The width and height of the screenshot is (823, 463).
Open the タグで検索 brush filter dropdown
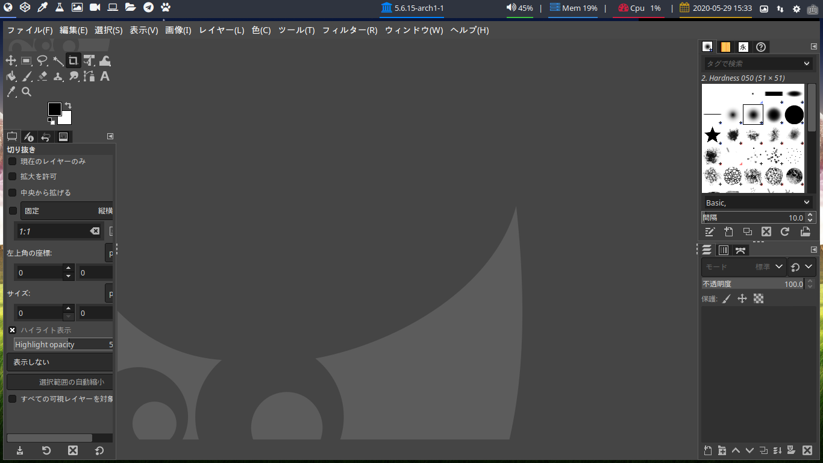[807, 63]
